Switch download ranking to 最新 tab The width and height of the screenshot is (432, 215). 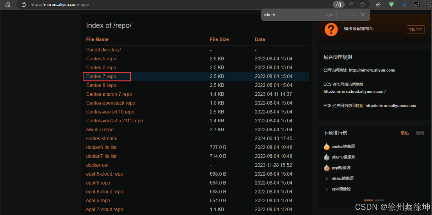point(420,133)
